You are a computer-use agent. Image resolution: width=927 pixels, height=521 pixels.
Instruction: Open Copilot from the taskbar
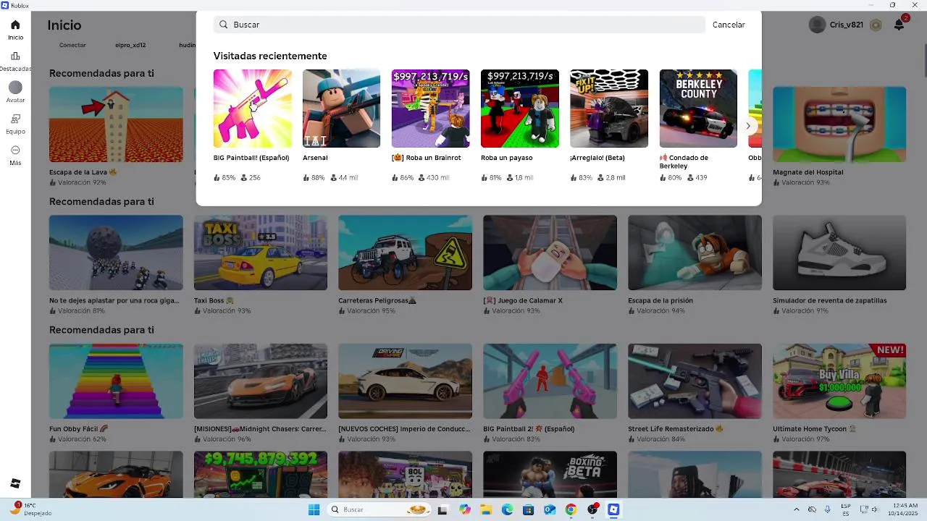tap(464, 509)
